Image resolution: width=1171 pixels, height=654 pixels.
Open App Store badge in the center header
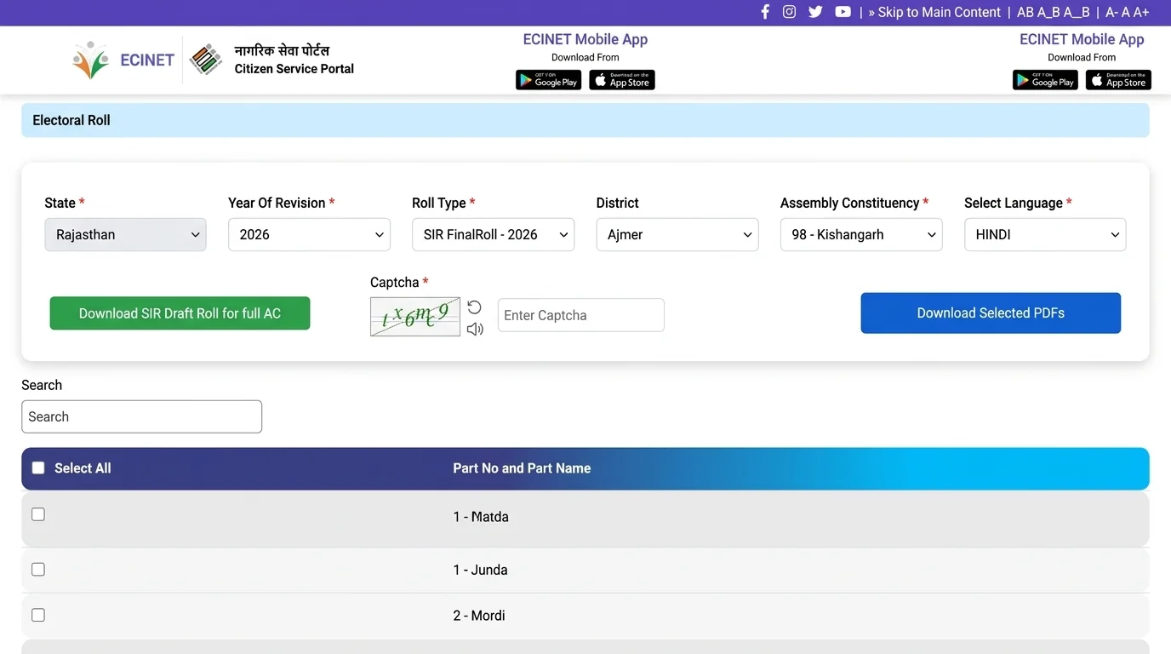pos(622,80)
